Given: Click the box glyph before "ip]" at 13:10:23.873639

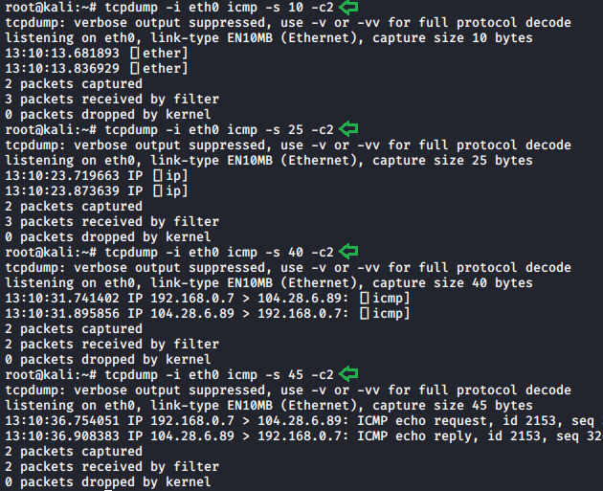Looking at the screenshot, I should [158, 190].
